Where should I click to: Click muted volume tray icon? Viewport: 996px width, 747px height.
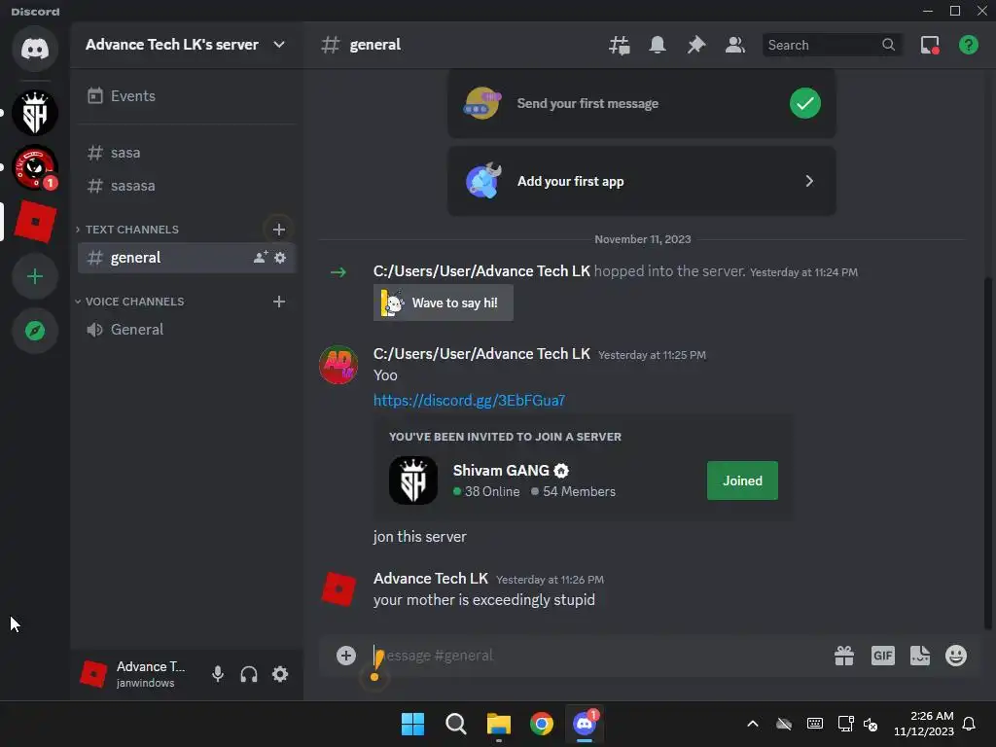(x=871, y=724)
